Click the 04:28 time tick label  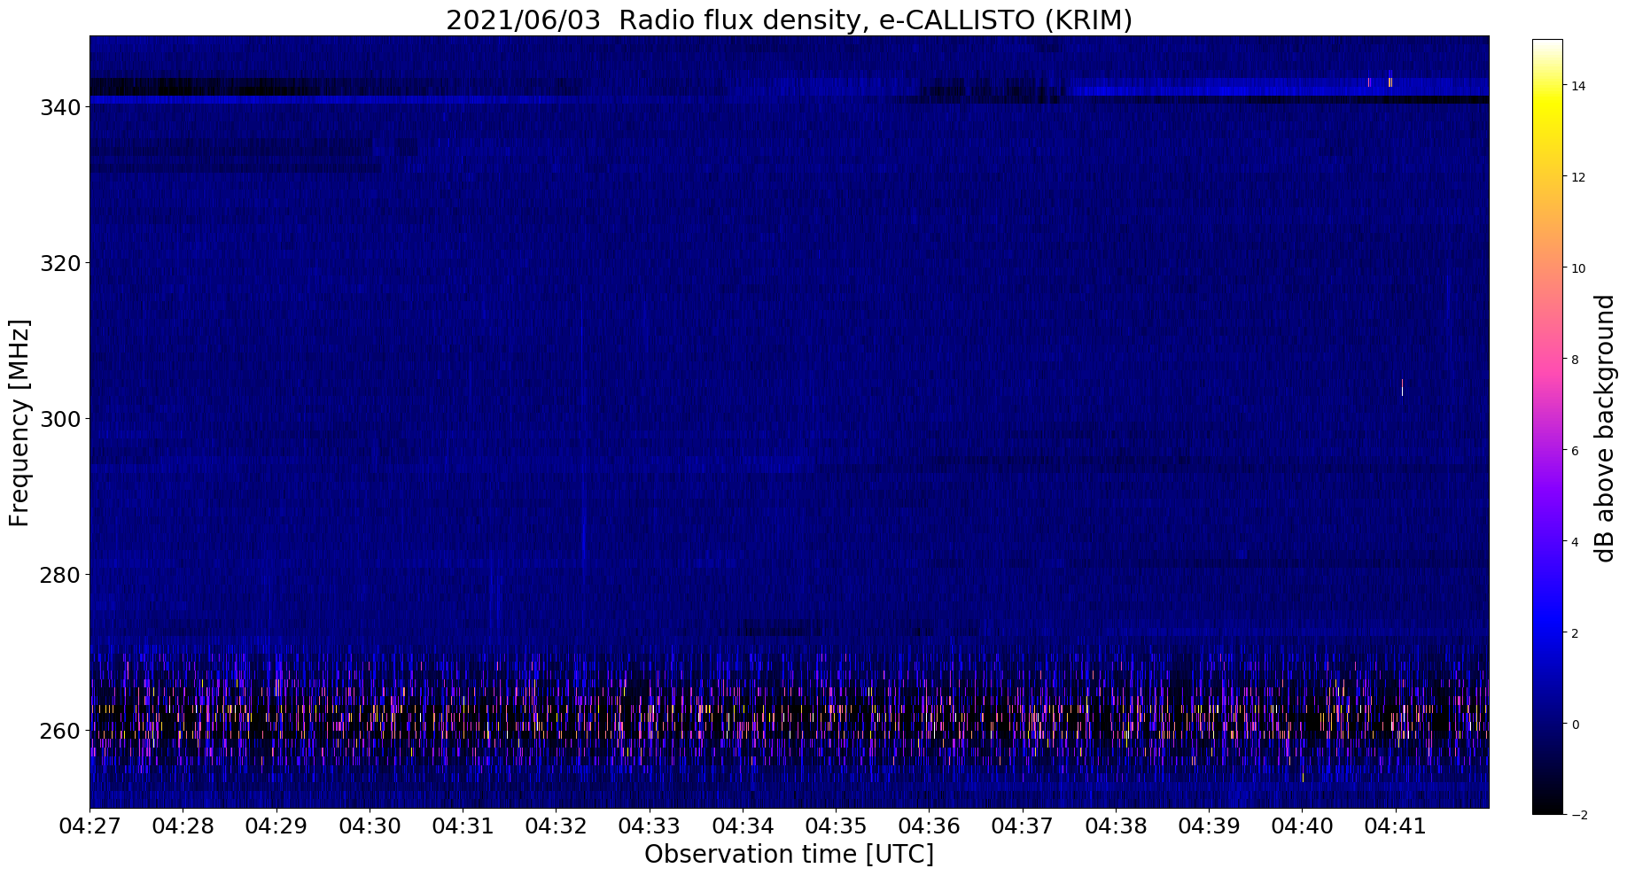183,826
